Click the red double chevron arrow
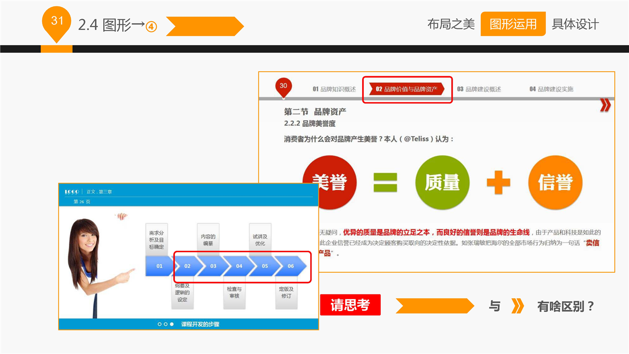The height and width of the screenshot is (354, 629). (605, 105)
